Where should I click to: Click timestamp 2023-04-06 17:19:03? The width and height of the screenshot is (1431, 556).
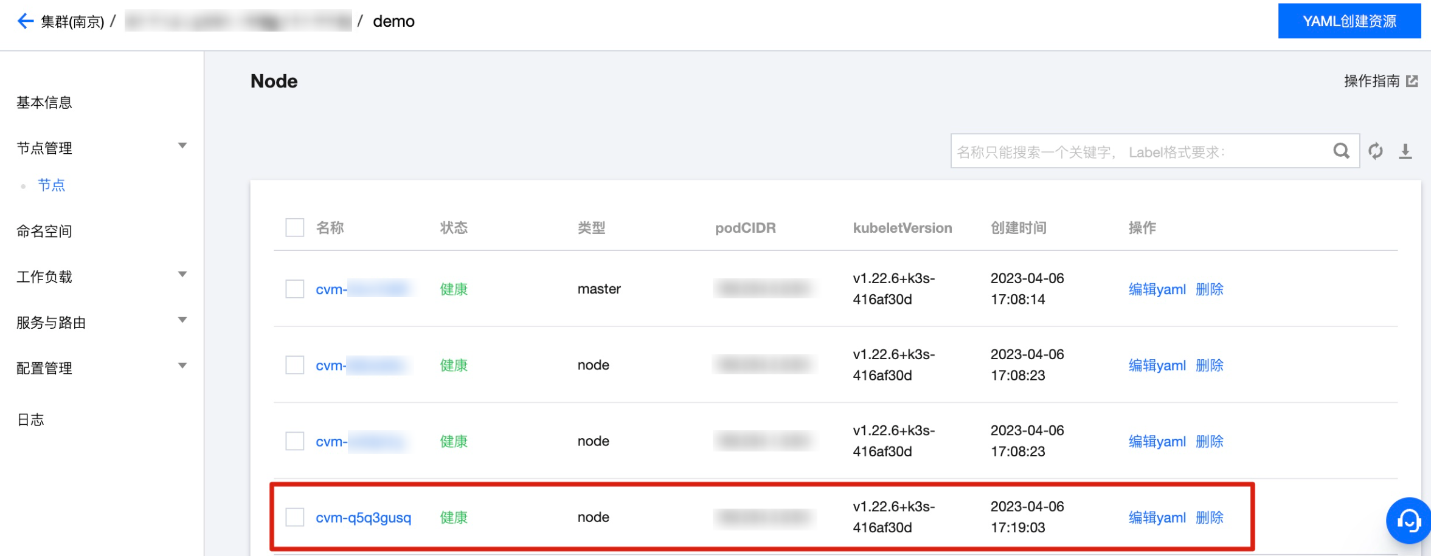(1027, 517)
